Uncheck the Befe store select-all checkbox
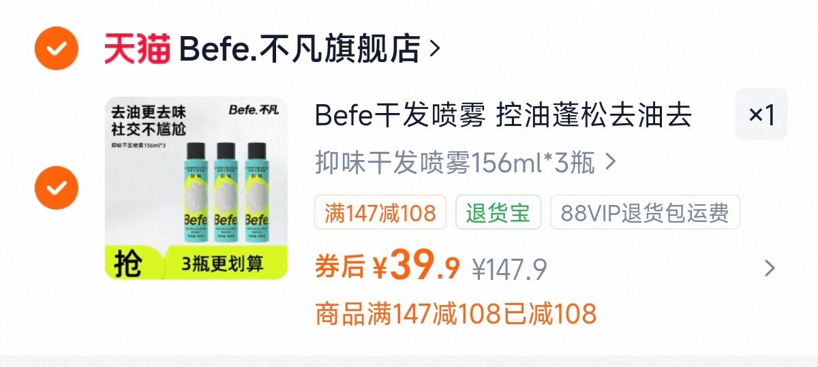Image resolution: width=818 pixels, height=367 pixels. (57, 48)
